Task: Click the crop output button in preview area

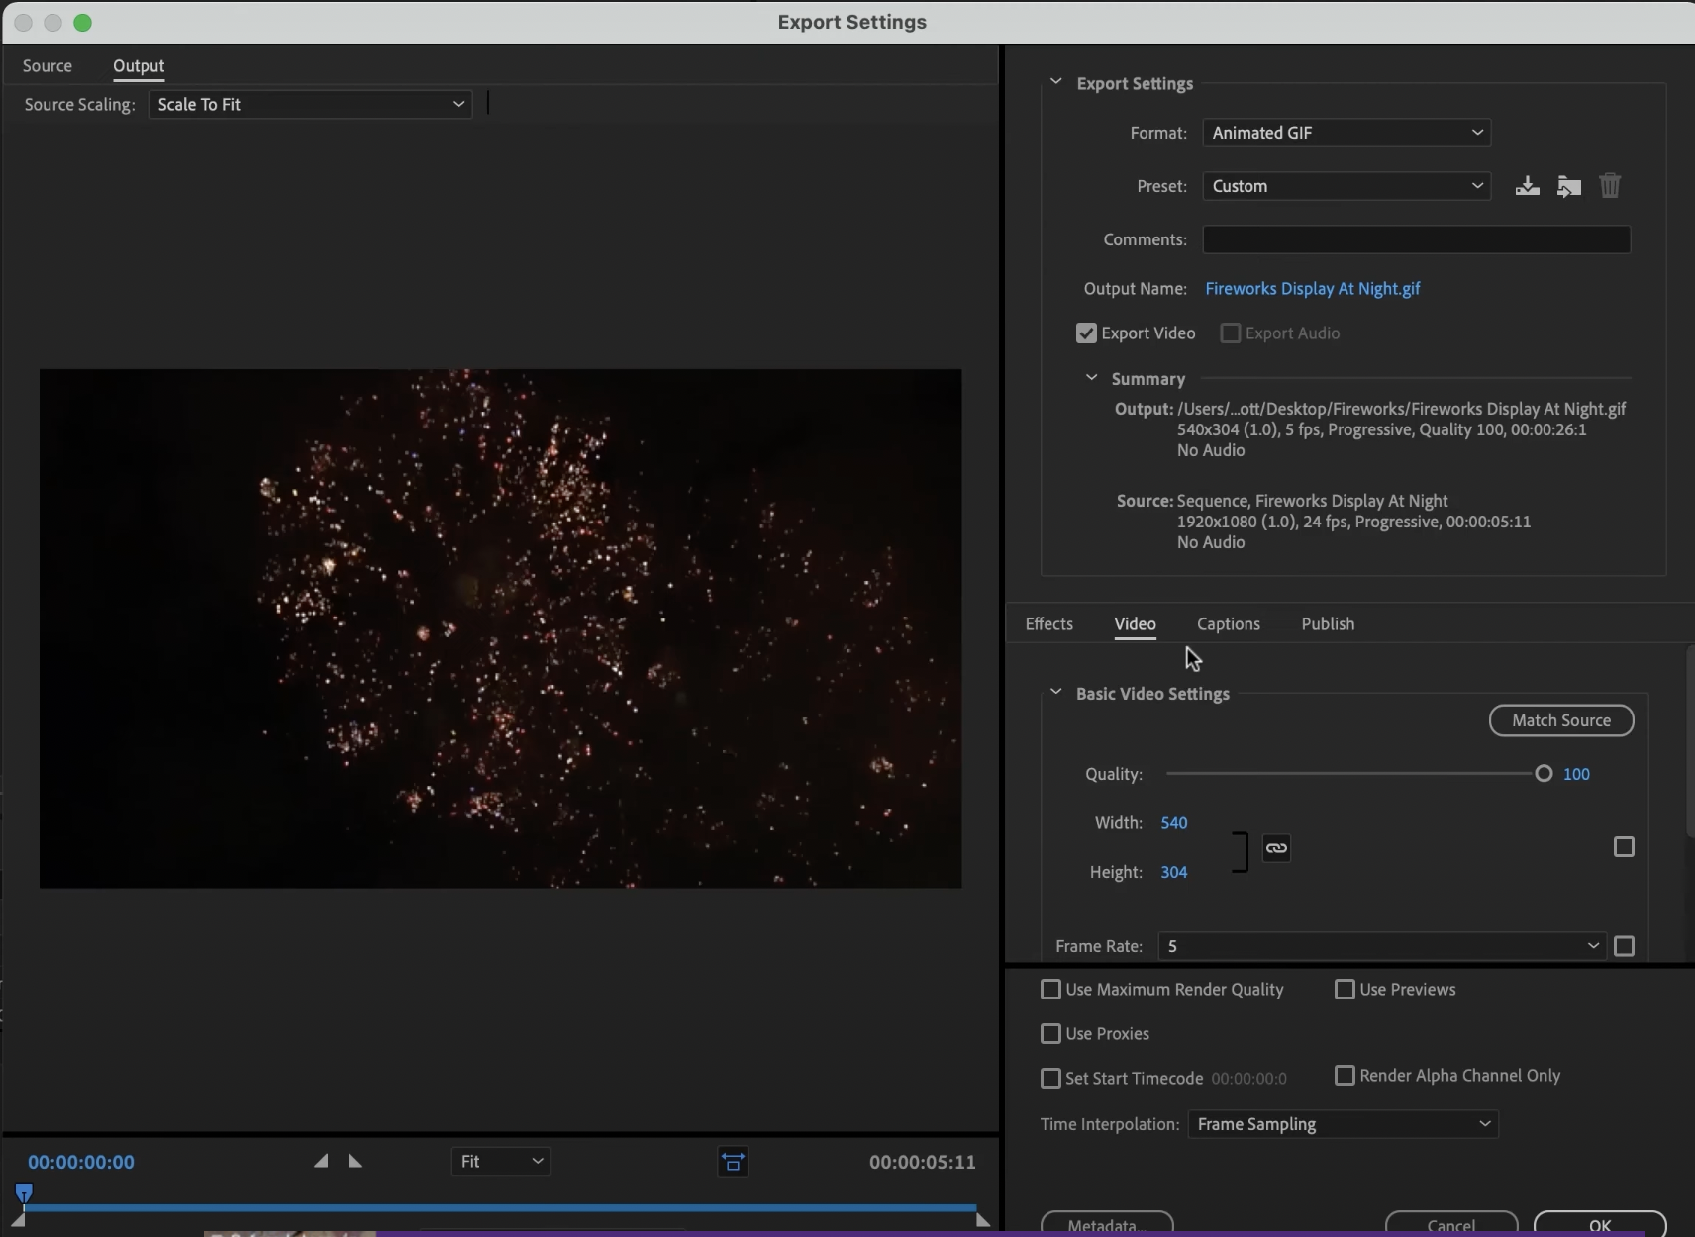Action: point(732,1162)
